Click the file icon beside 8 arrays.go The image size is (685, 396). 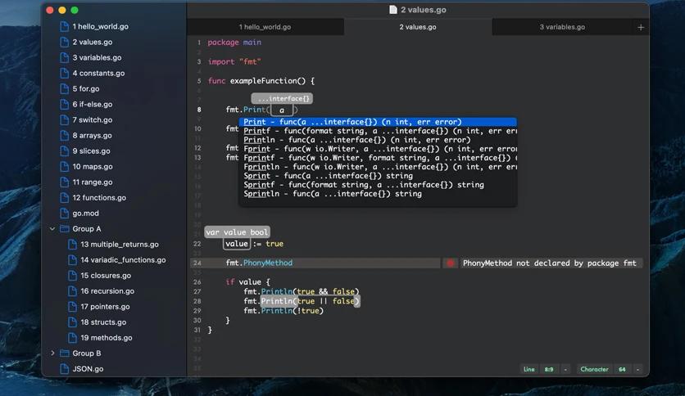coord(64,136)
